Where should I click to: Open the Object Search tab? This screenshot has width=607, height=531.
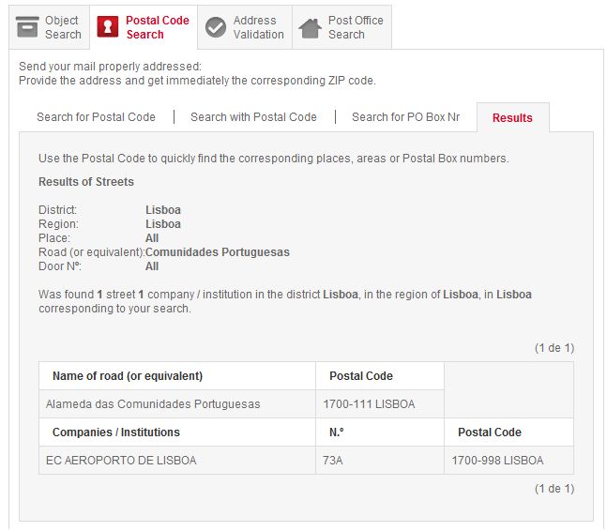click(49, 27)
